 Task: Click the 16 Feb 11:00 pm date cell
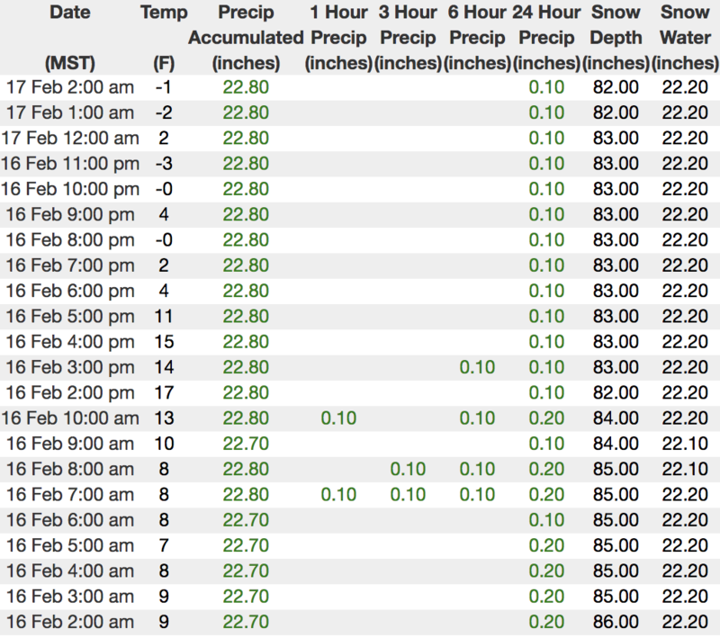(x=69, y=165)
